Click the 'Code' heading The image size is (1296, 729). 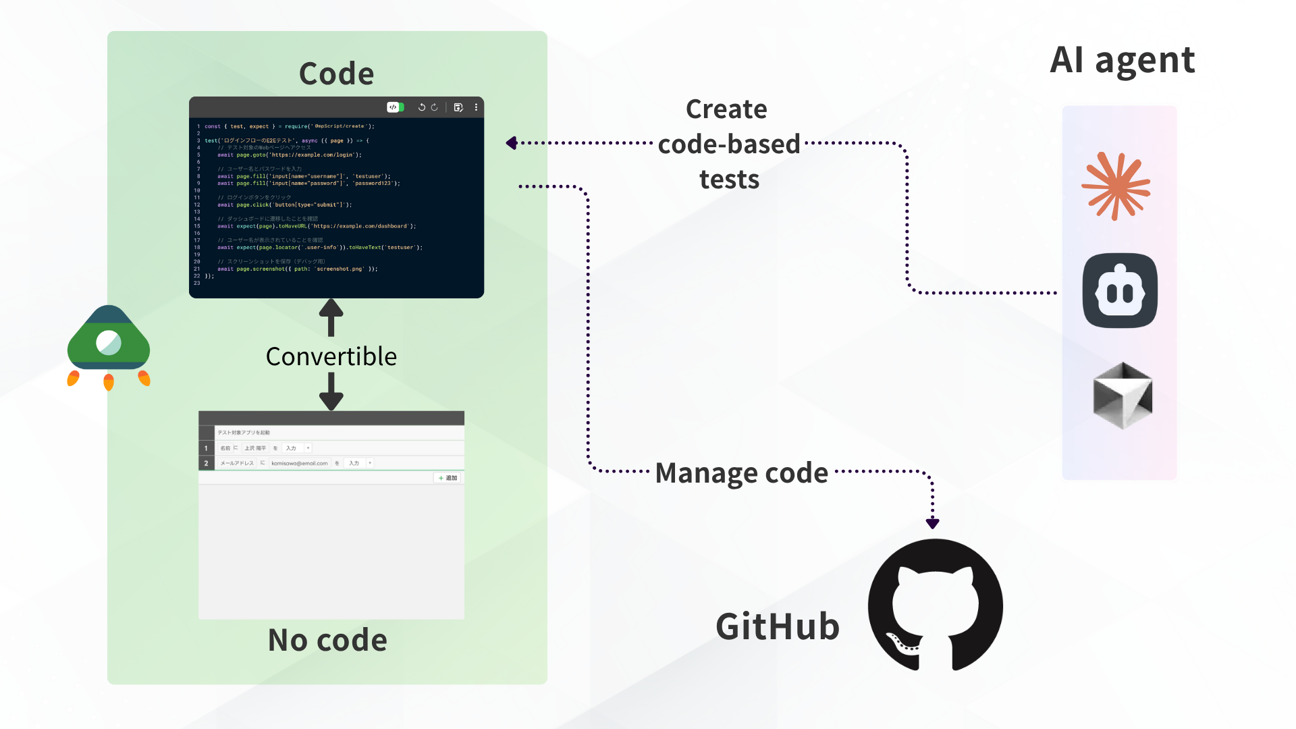(x=336, y=74)
